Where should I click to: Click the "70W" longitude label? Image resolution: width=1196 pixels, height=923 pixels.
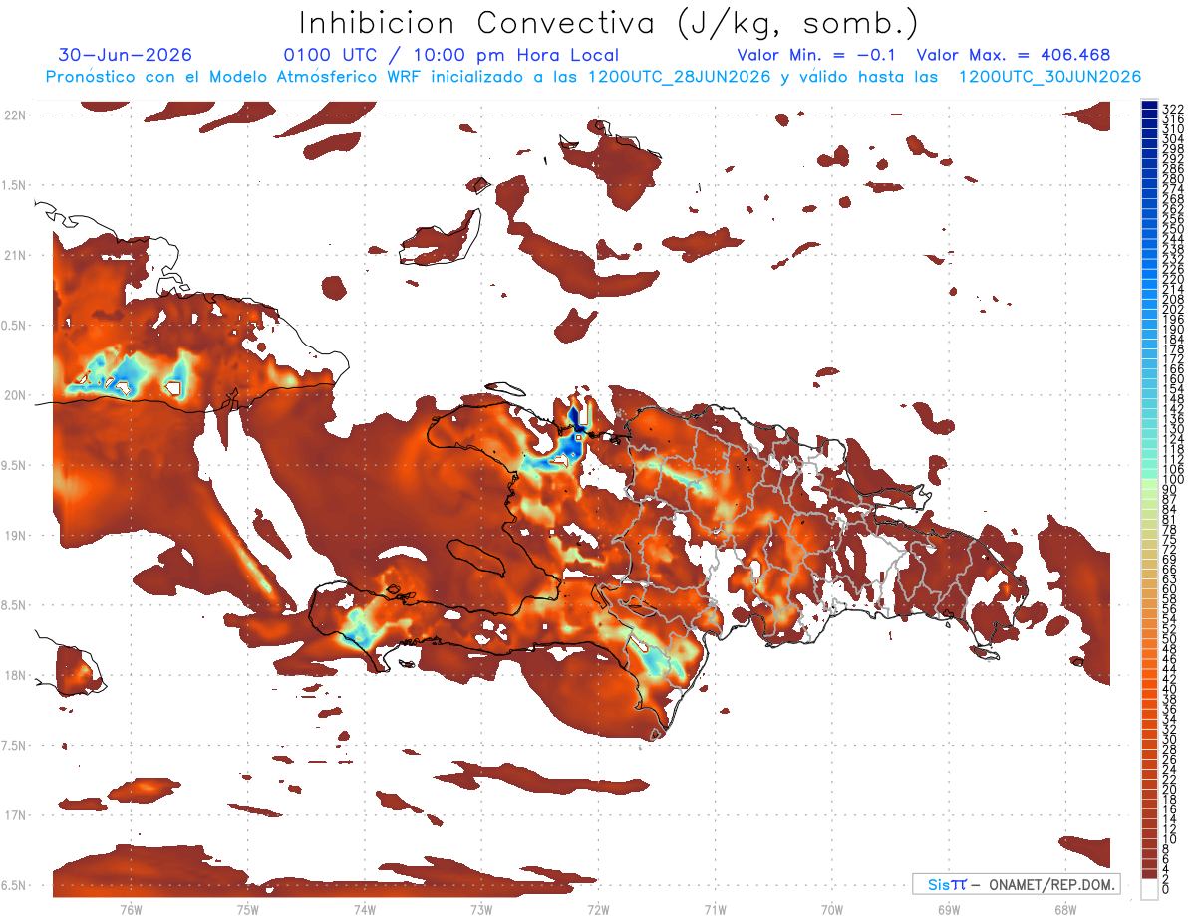pos(832,909)
